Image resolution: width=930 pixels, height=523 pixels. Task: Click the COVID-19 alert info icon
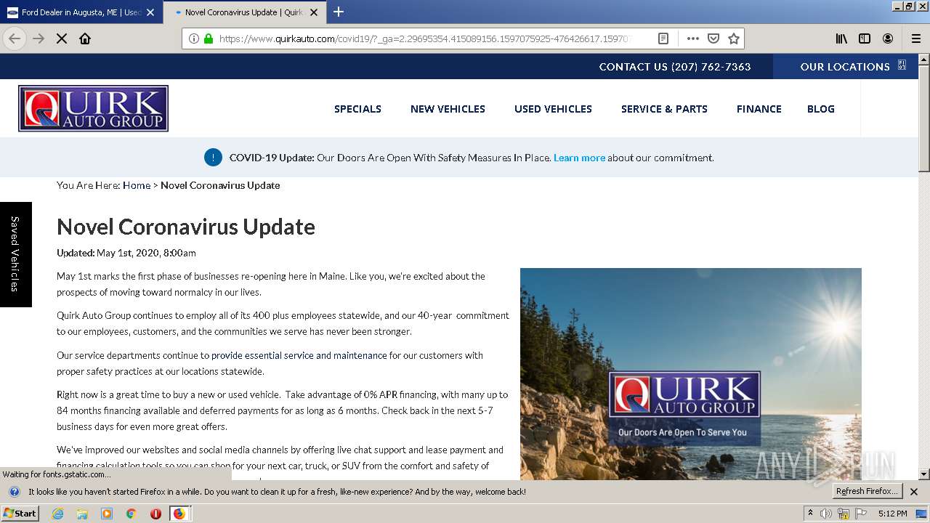(x=213, y=157)
